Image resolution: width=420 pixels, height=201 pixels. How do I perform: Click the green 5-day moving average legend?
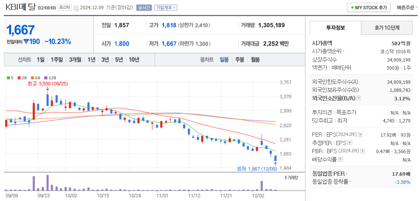point(9,78)
